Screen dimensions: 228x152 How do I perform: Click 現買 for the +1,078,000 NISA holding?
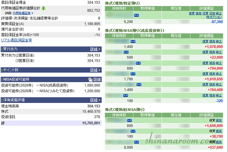tap(205, 42)
